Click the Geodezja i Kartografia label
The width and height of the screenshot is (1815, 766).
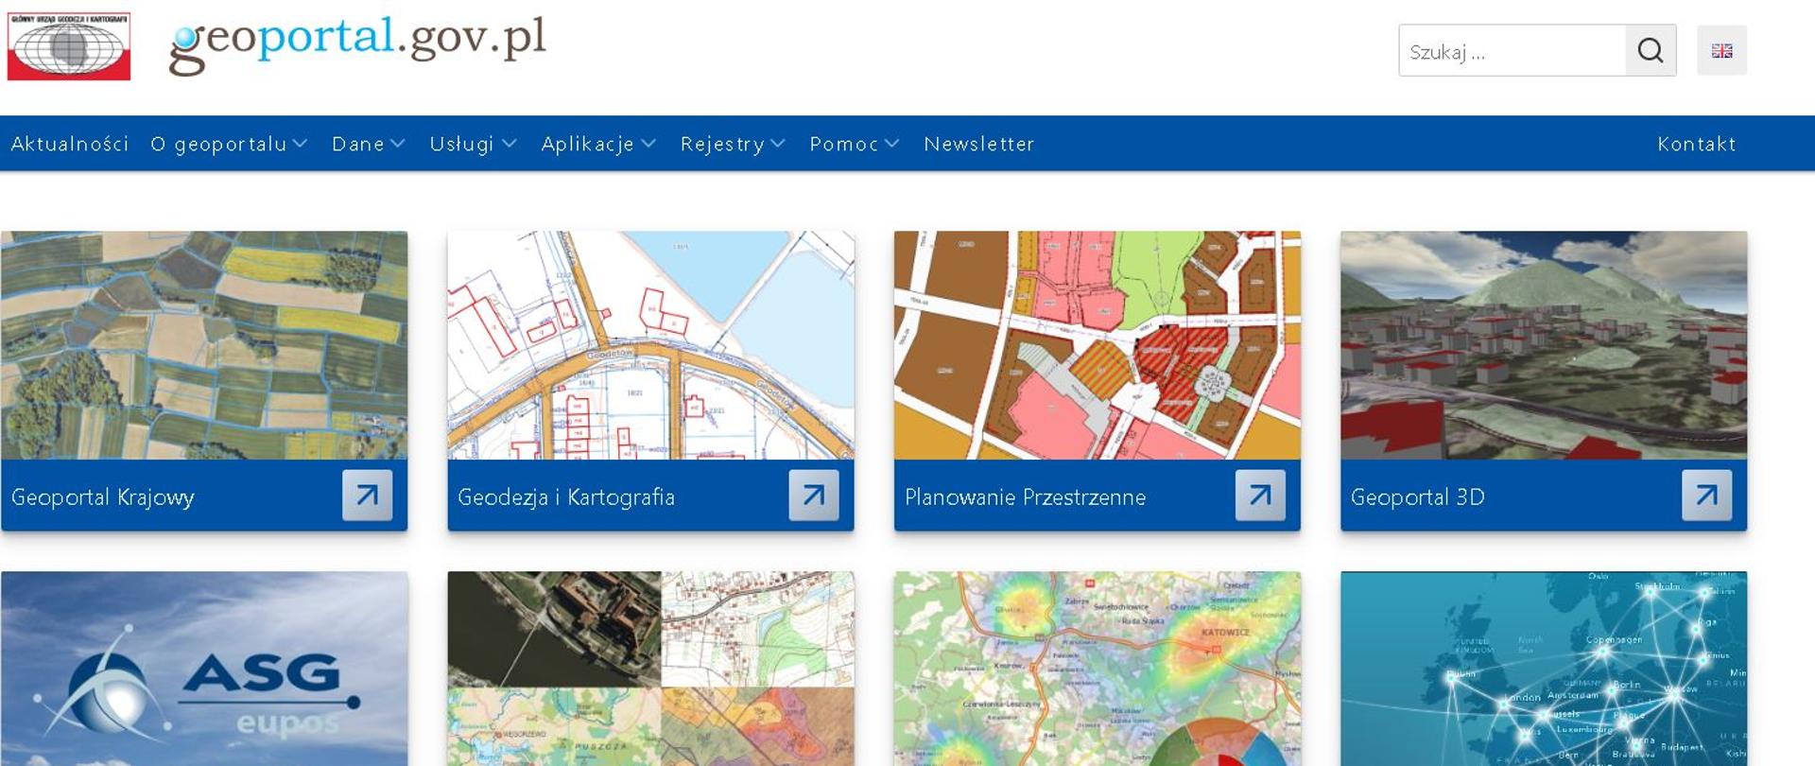566,497
